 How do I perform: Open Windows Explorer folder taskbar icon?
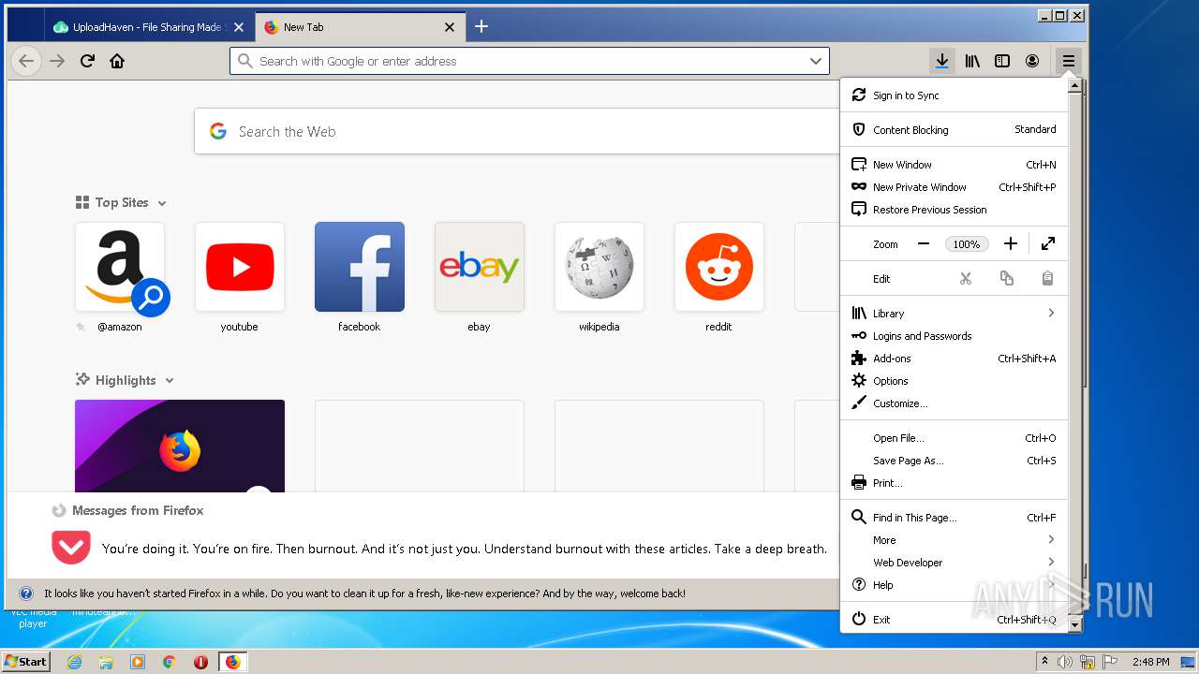106,662
